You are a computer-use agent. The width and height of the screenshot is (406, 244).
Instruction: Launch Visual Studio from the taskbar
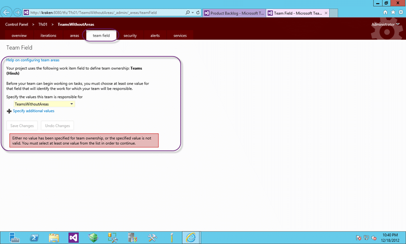tap(74, 237)
